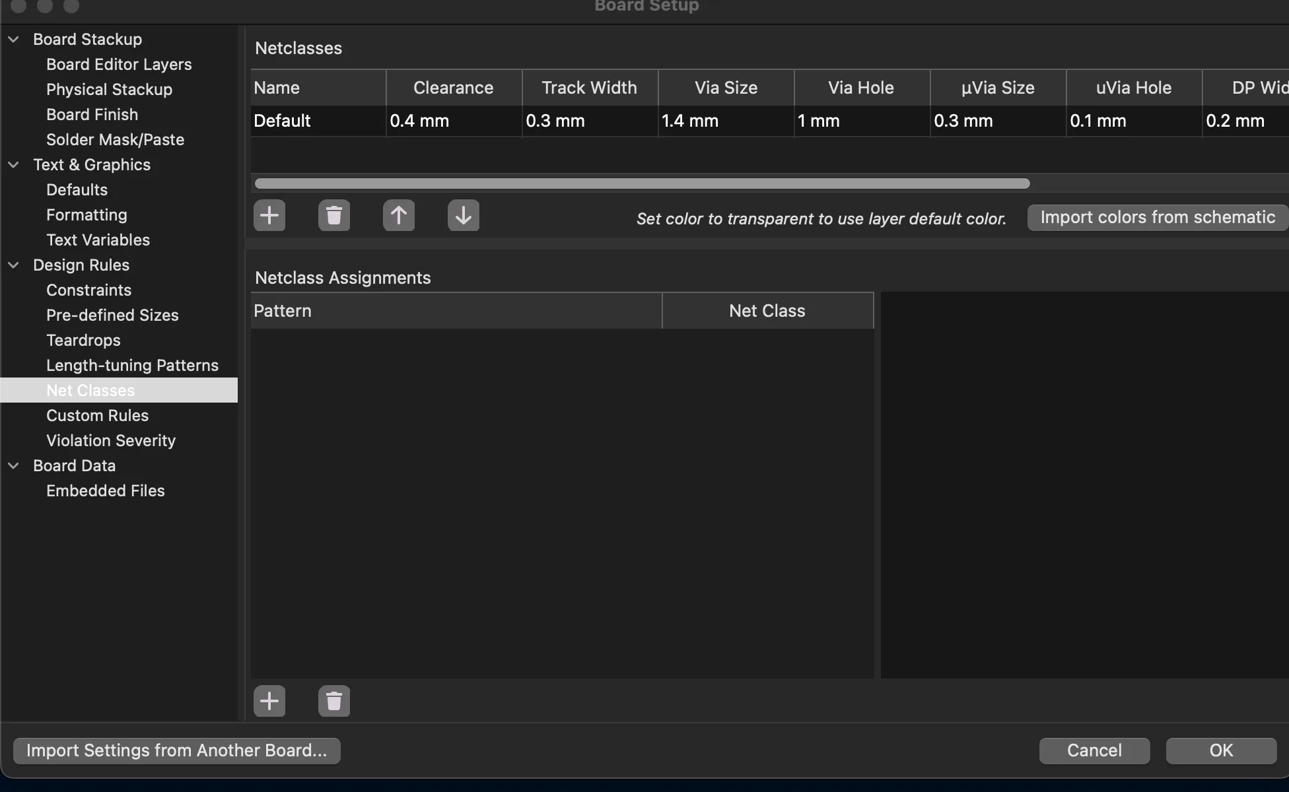Move netclass down with arrow icon
The image size is (1289, 792).
(x=464, y=215)
